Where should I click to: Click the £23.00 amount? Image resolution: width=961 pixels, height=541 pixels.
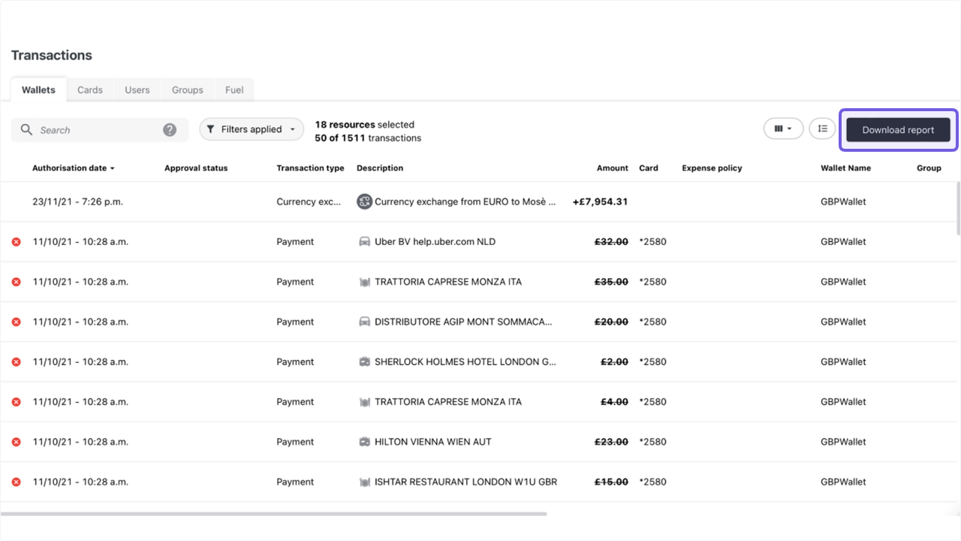pyautogui.click(x=611, y=442)
